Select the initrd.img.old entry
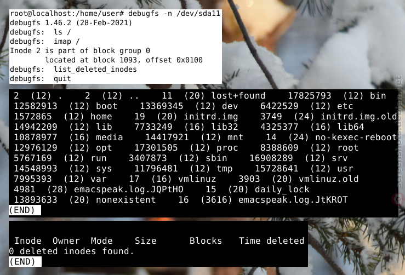 coord(358,117)
